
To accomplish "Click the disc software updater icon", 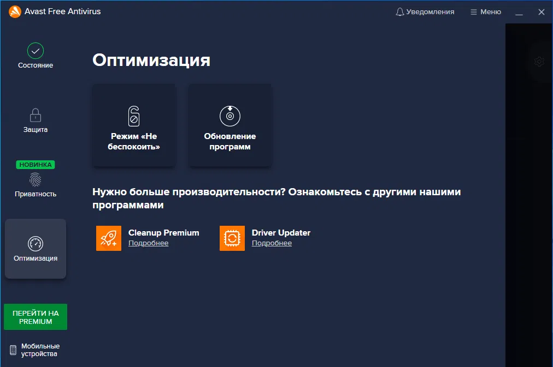I will pyautogui.click(x=230, y=116).
